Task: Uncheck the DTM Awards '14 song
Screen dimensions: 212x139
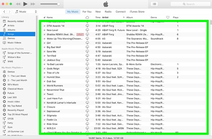Action: 45,26
